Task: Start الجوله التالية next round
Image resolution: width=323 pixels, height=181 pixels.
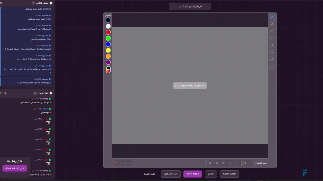Action: 193,174
